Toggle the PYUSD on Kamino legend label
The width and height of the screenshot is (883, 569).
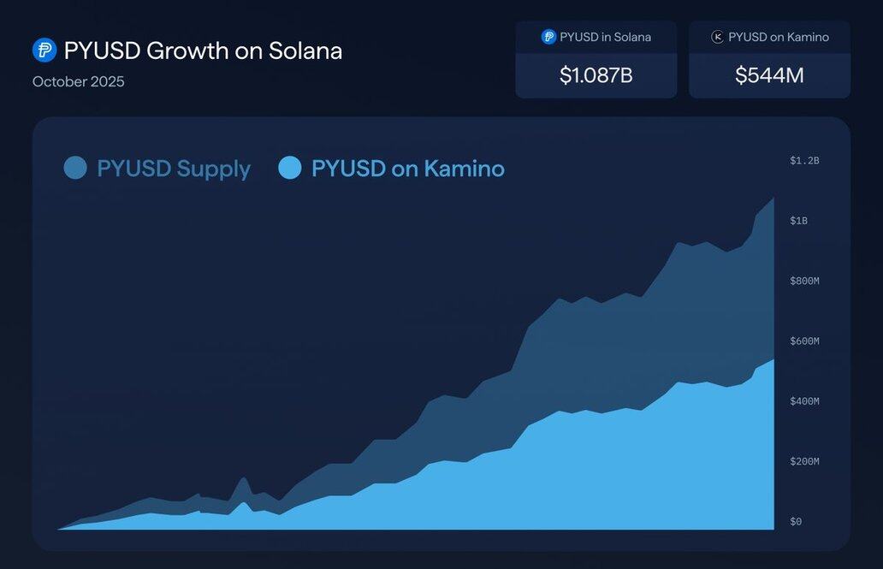pyautogui.click(x=407, y=169)
